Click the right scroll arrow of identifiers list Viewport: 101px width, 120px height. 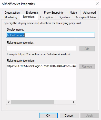pyautogui.click(x=74, y=102)
